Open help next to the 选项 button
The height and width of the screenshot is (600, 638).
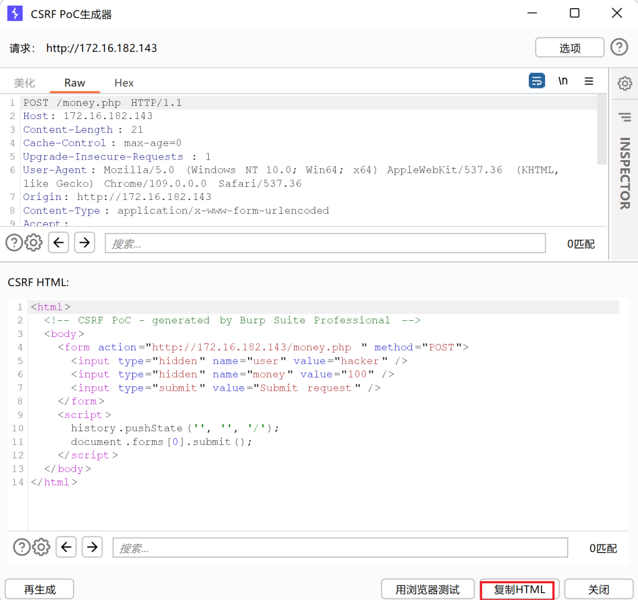pos(619,47)
